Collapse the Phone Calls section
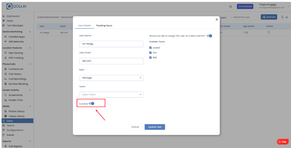Image resolution: width=291 pixels, height=148 pixels. [30, 64]
